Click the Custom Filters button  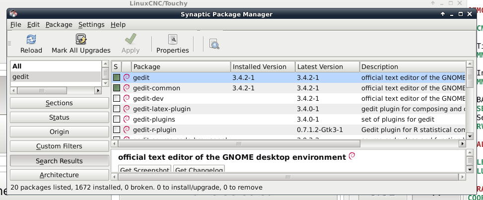[x=60, y=146]
